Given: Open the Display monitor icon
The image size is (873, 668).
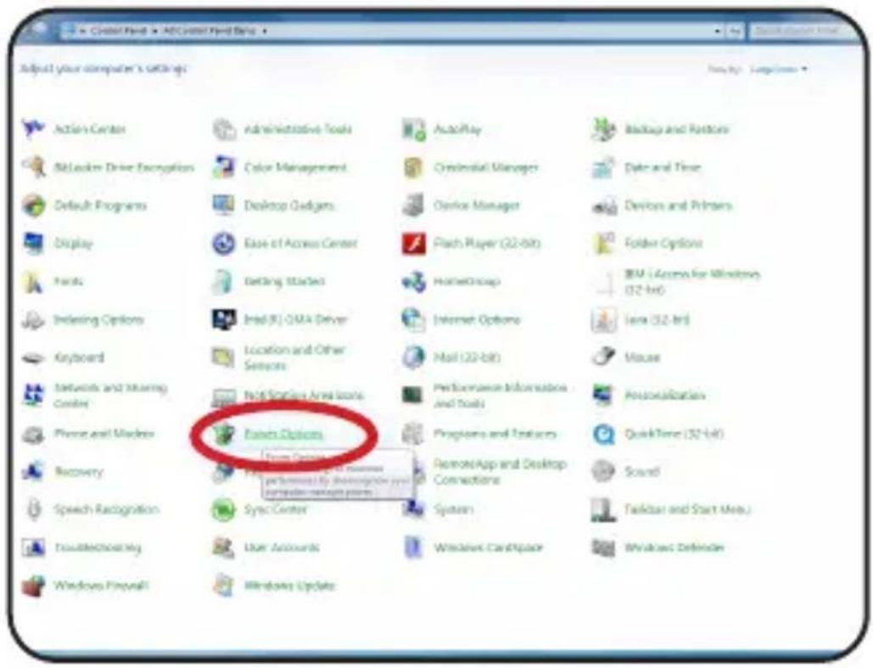Looking at the screenshot, I should [x=33, y=244].
